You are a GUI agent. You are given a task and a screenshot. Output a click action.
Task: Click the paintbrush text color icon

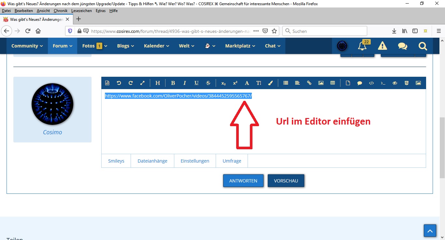[x=270, y=83]
